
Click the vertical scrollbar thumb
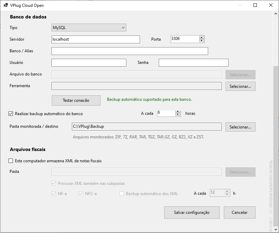[x=276, y=146]
